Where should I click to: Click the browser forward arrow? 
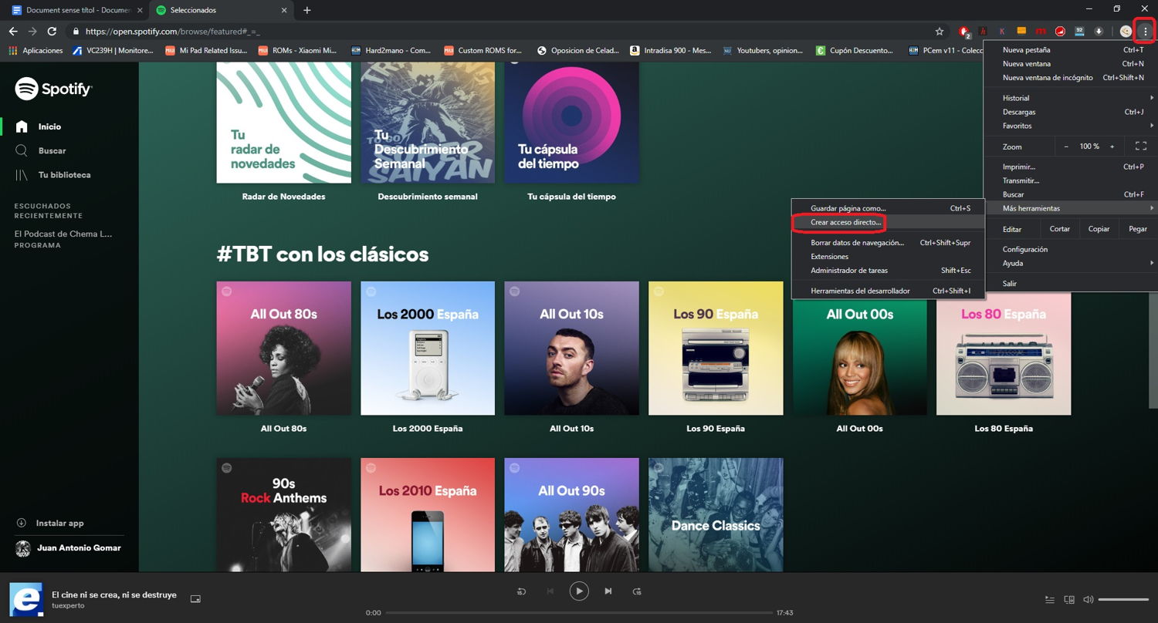(x=32, y=32)
